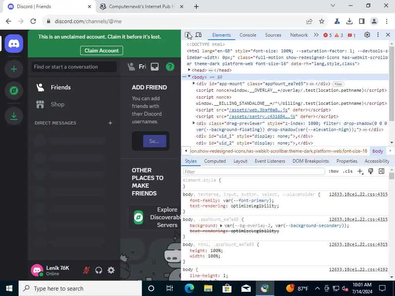
Task: Open Microsoft Edge from the taskbar
Action: click(189, 288)
